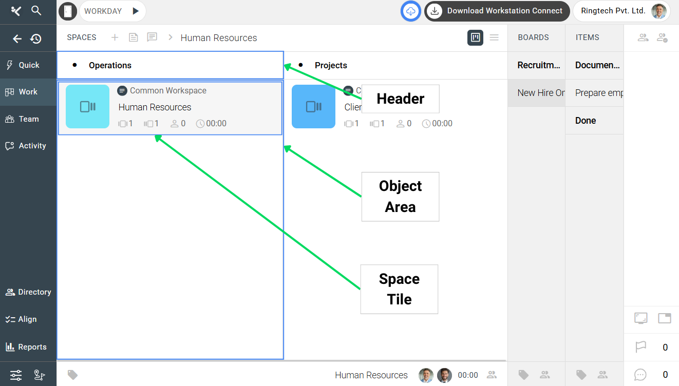
Task: Open the document notes icon in Spaces bar
Action: pyautogui.click(x=133, y=37)
